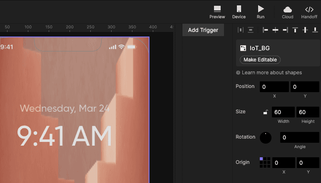Image resolution: width=321 pixels, height=183 pixels.
Task: Edit the Origin X field
Action: [284, 163]
